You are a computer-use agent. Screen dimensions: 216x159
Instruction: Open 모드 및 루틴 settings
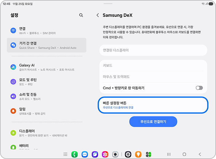tap(47, 82)
